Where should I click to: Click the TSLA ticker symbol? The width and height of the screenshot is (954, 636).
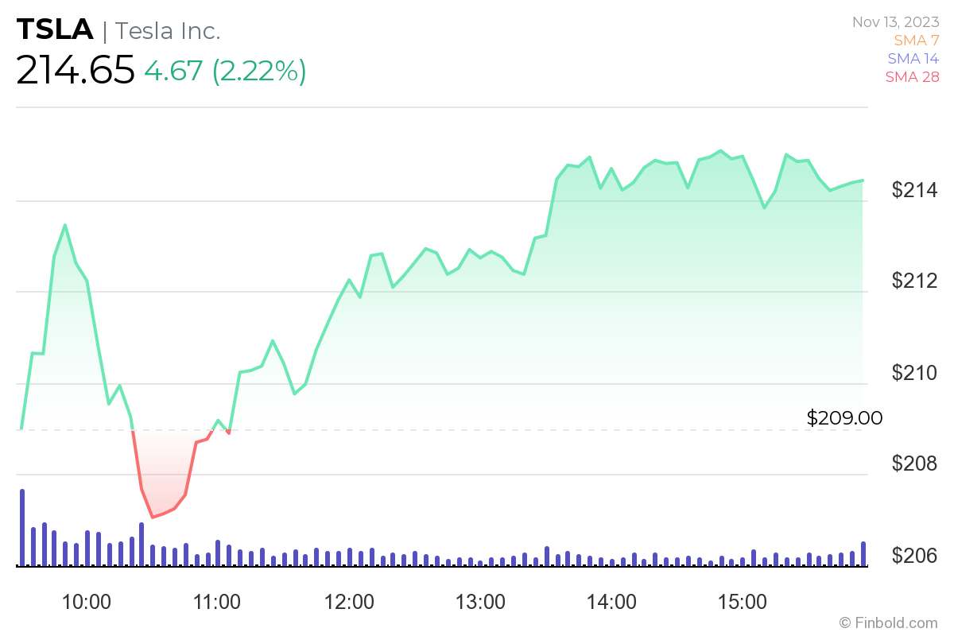[x=53, y=30]
